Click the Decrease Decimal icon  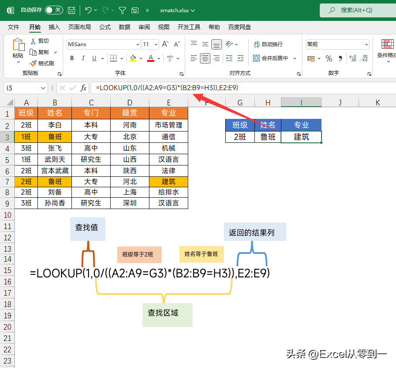coord(364,58)
